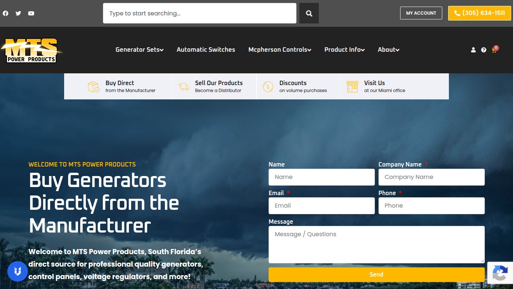Expand the Mcpherson Controls menu
The height and width of the screenshot is (289, 513).
click(x=280, y=50)
